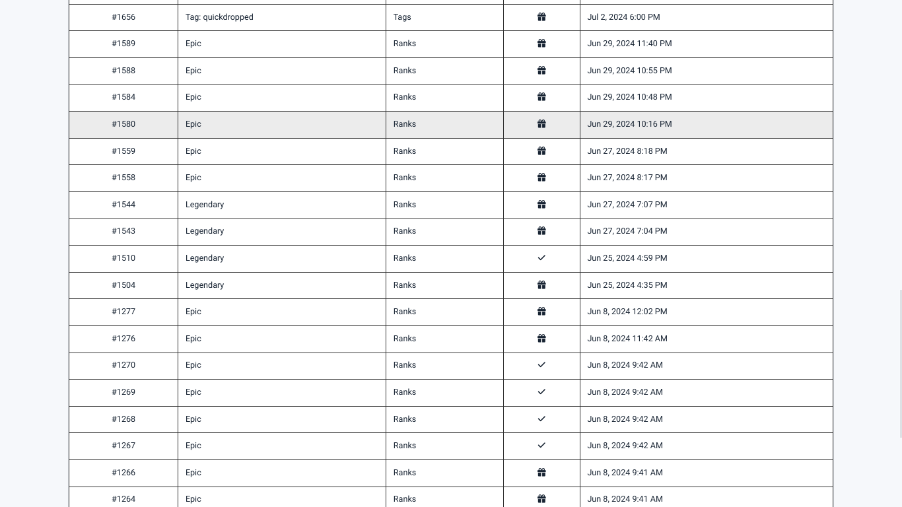Open order #1543
902x507 pixels.
pos(123,231)
